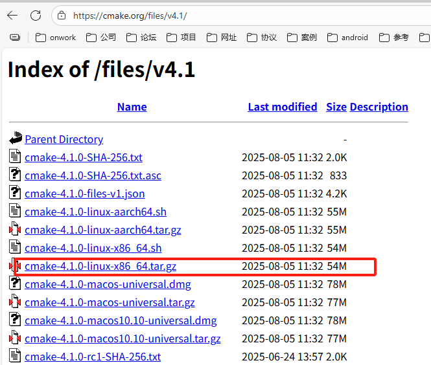This screenshot has width=431, height=365.
Task: Click archive icon beside linux-aarch64.tar.gz
Action: click(15, 228)
